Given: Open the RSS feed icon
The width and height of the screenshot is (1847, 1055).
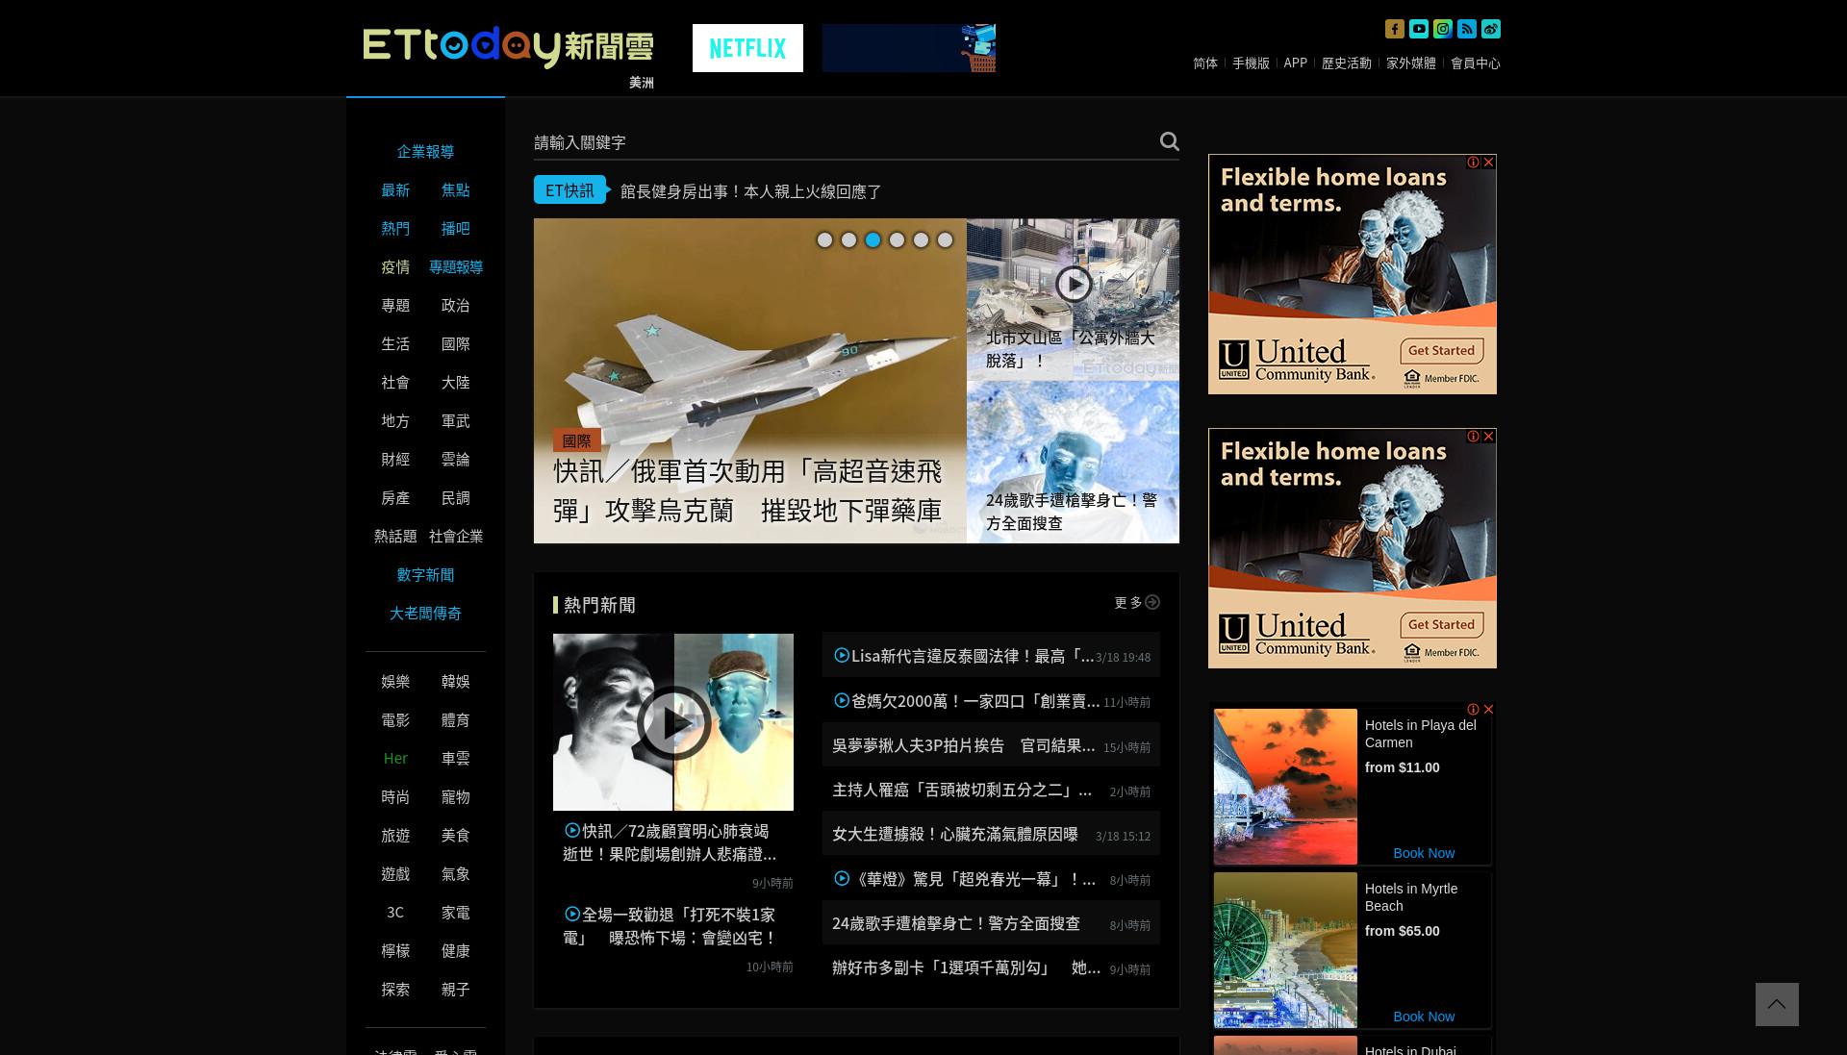Looking at the screenshot, I should pyautogui.click(x=1467, y=29).
